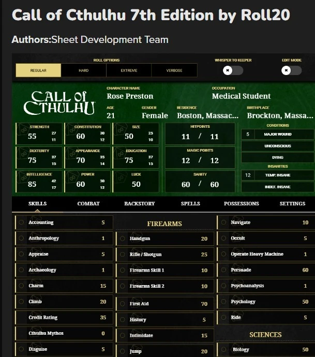Select the Hard roll option
Viewport: 315px width, 357px height.
(83, 70)
